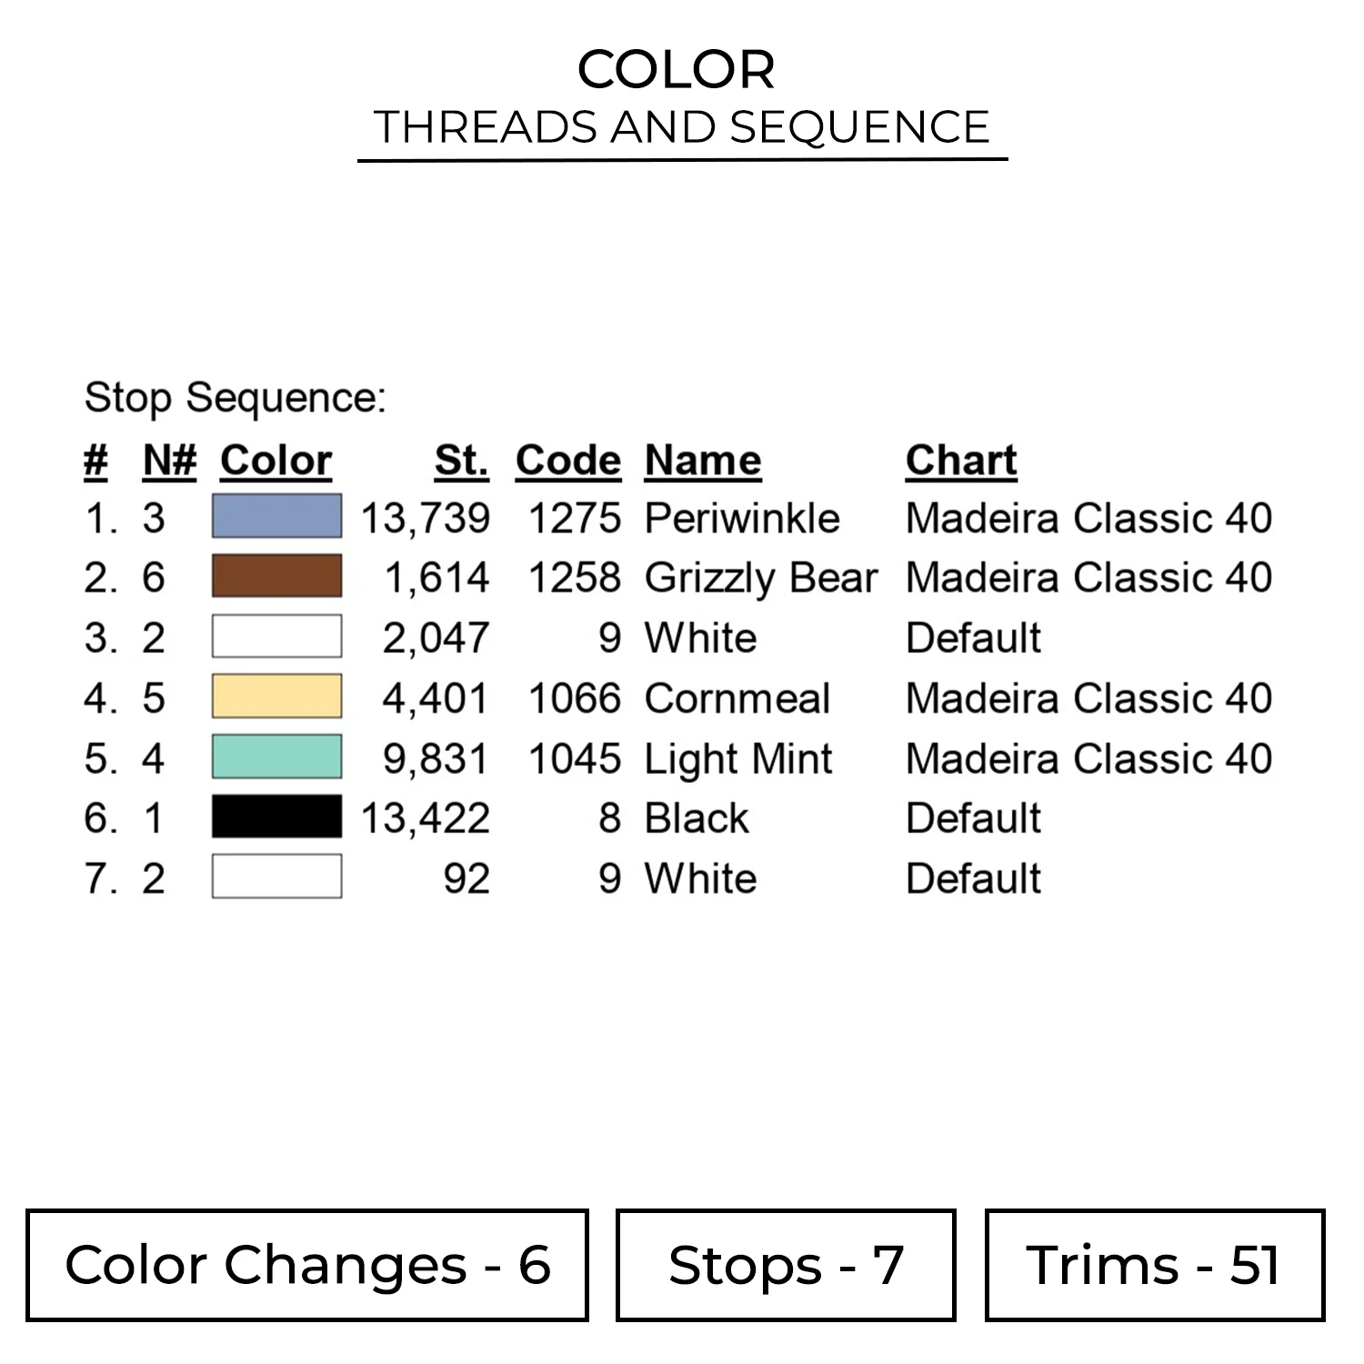The image size is (1364, 1364).
Task: Click the stitch count 13,739
Action: pos(426,518)
